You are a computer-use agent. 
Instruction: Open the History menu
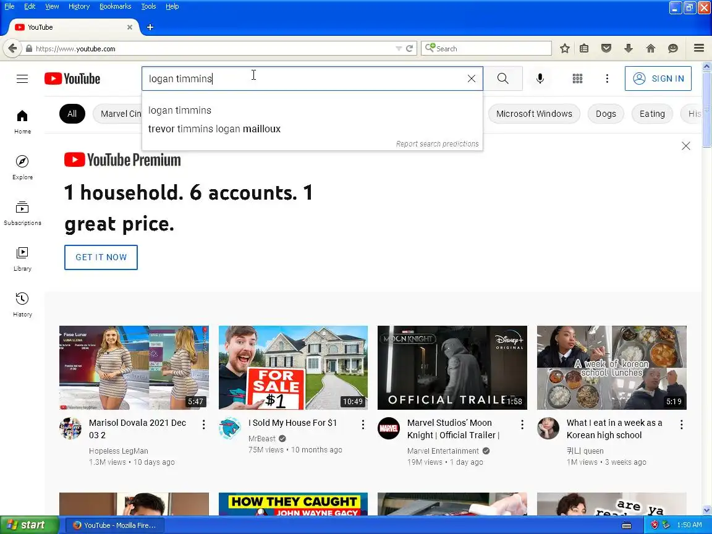[x=79, y=6]
